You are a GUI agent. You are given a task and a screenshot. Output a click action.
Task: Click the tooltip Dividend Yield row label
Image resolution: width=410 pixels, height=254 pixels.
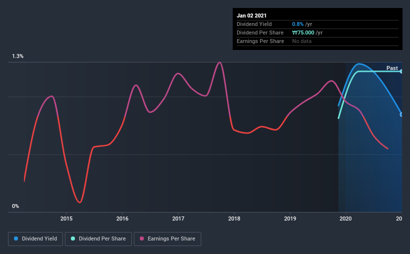click(254, 24)
